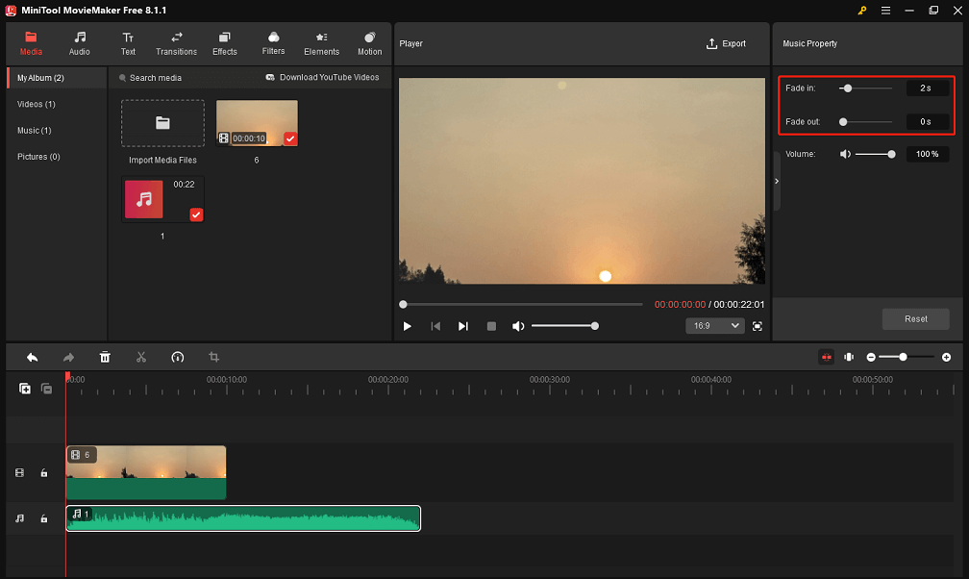Image resolution: width=969 pixels, height=579 pixels.
Task: Split clip with scissors tool
Action: (141, 358)
